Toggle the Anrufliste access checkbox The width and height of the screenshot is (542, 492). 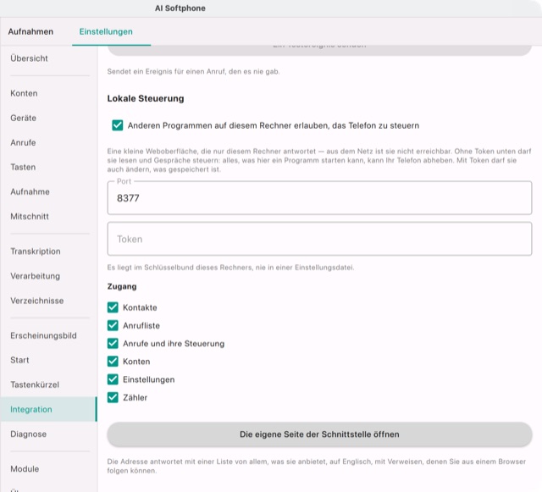click(x=113, y=325)
